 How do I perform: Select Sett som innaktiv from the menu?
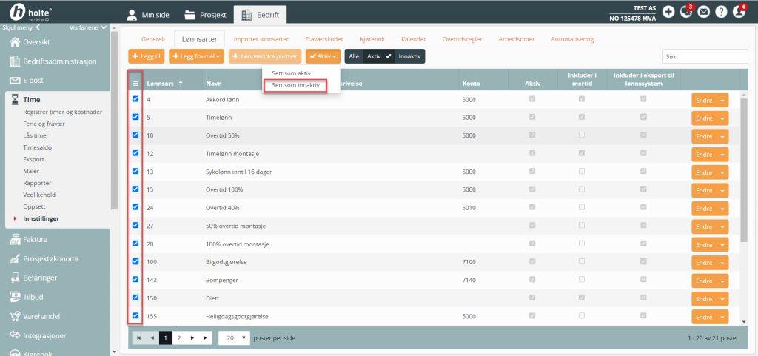[x=295, y=85]
